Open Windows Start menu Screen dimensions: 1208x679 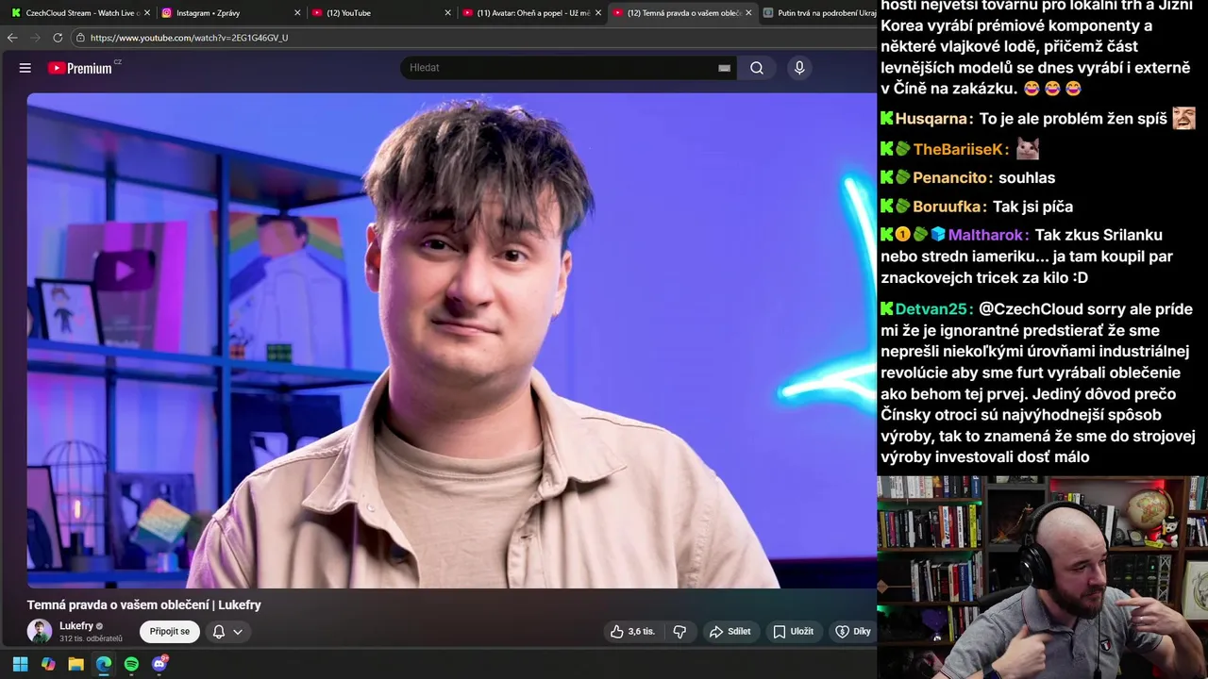tap(21, 664)
